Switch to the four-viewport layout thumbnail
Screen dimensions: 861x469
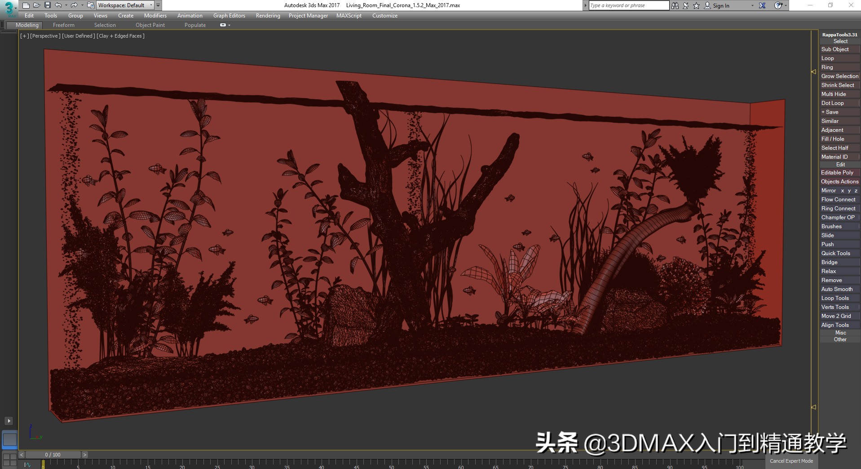[x=9, y=460]
